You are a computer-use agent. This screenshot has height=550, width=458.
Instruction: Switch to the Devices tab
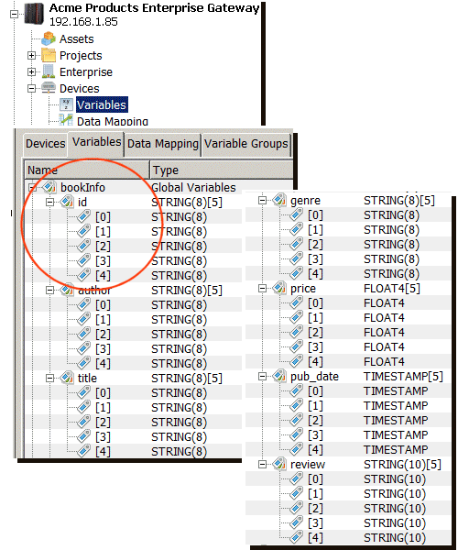click(x=46, y=144)
